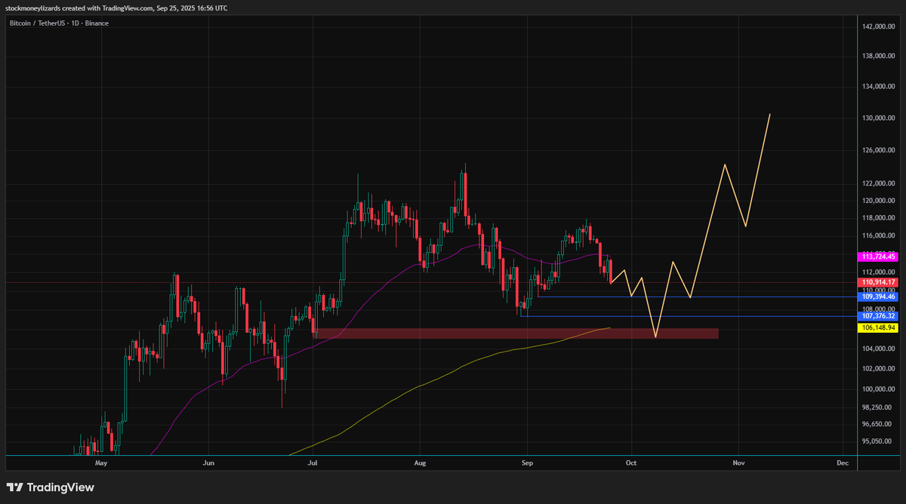Open the Bitcoin / TetherUS symbol title
906x504 pixels.
(x=35, y=23)
